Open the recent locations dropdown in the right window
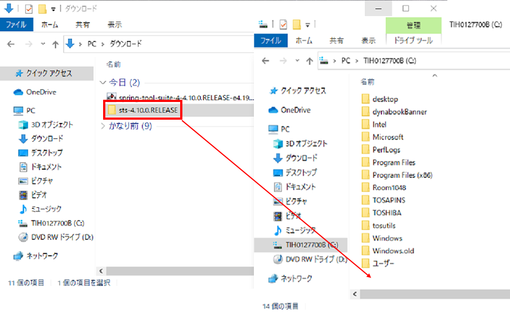510x312 pixels. click(x=297, y=60)
